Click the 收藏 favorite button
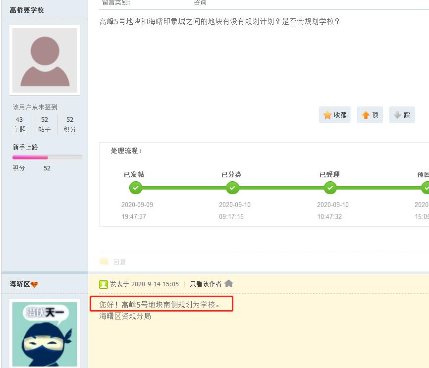 click(335, 115)
